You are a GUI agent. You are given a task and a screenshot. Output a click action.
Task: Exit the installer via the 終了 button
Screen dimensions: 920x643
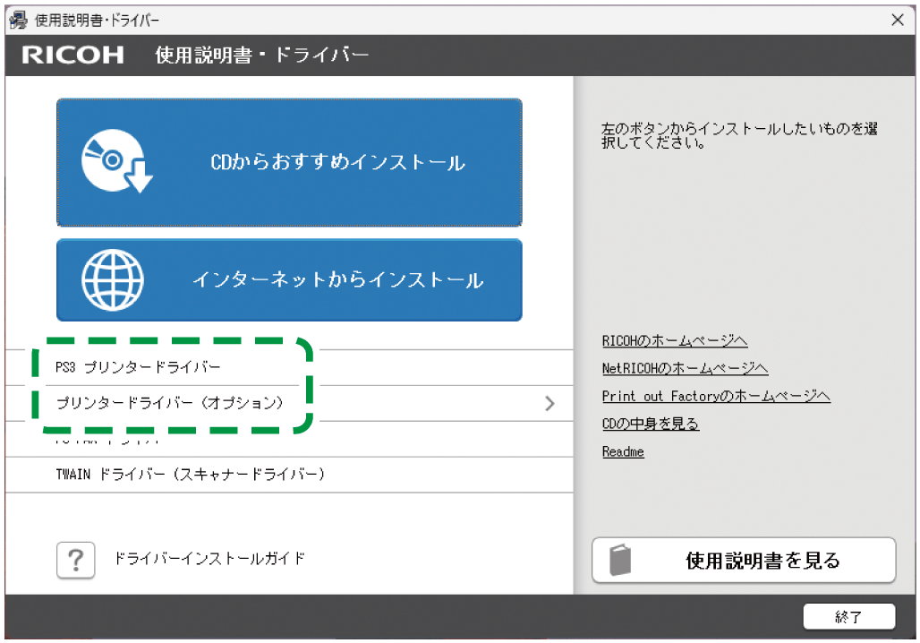click(850, 617)
